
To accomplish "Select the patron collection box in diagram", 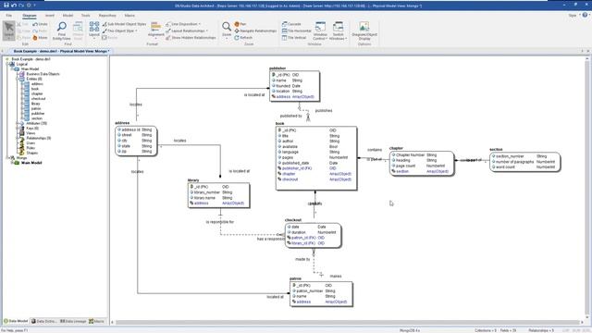I will [321, 293].
